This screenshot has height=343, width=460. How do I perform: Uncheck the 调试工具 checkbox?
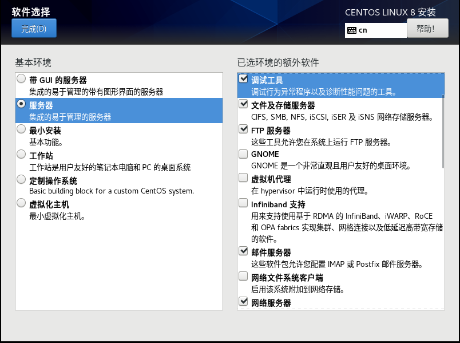(x=243, y=79)
